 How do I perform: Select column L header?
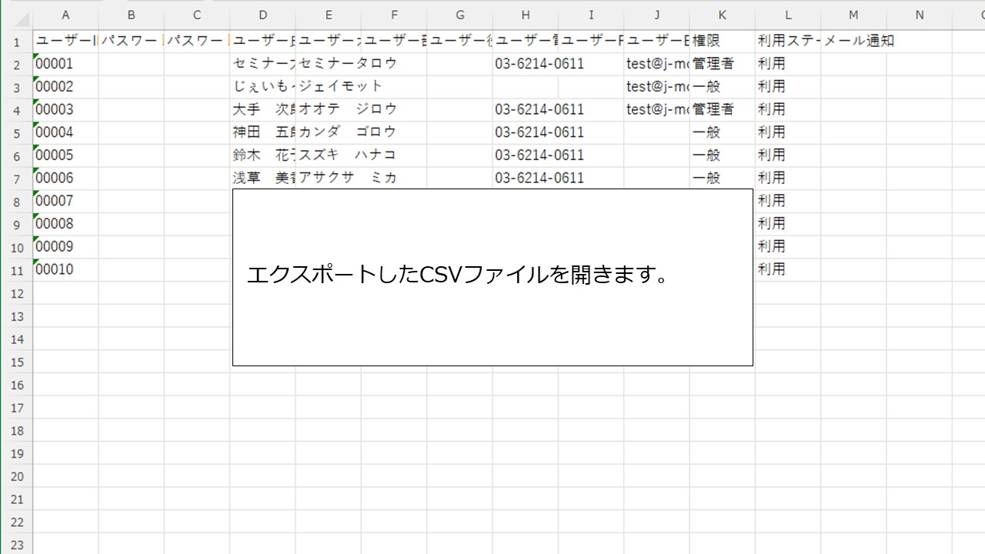pyautogui.click(x=788, y=15)
